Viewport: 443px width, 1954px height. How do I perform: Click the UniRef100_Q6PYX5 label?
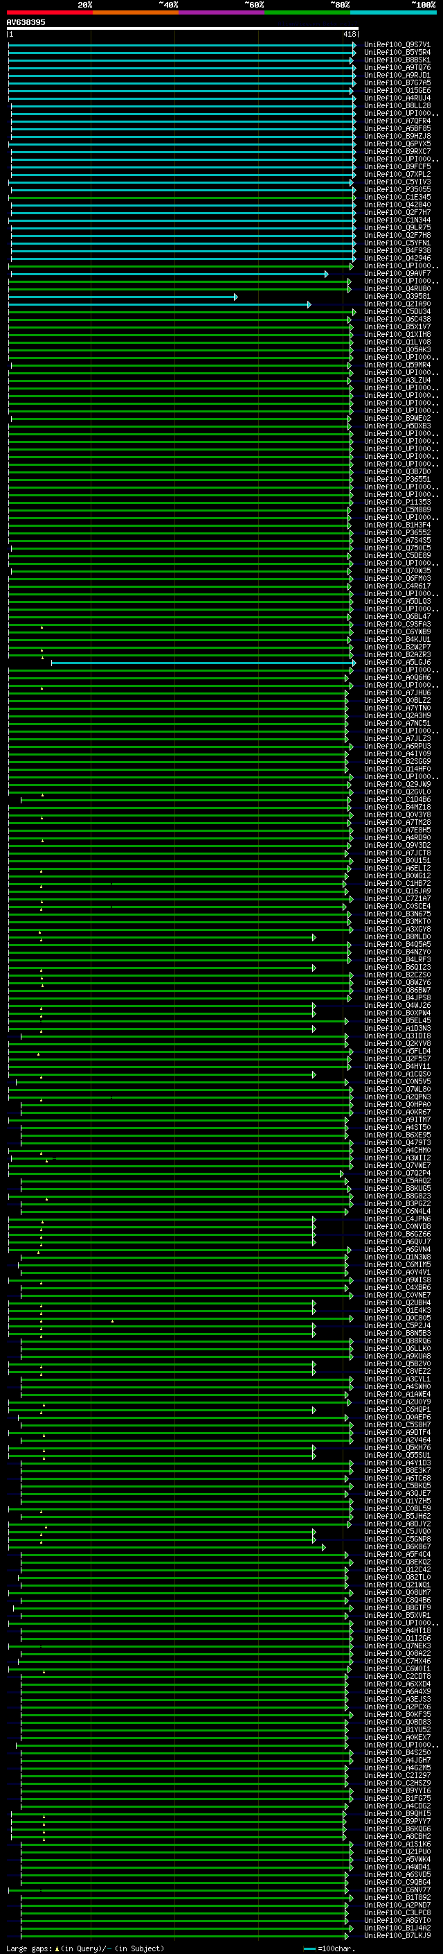(x=397, y=143)
